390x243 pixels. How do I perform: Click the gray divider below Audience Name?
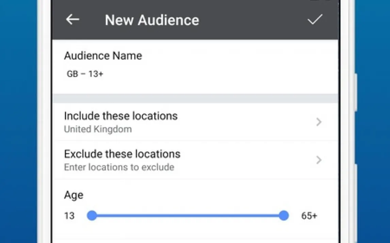click(x=195, y=98)
